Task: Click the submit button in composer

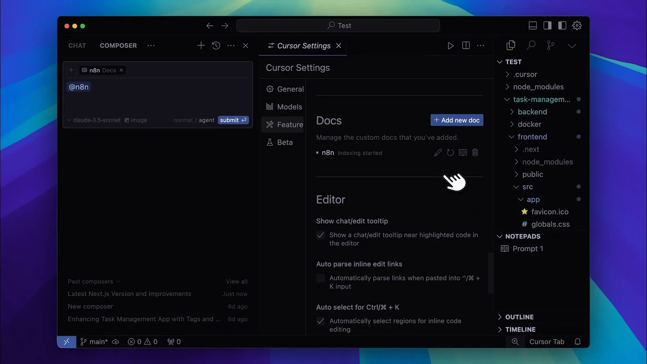Action: [x=233, y=120]
